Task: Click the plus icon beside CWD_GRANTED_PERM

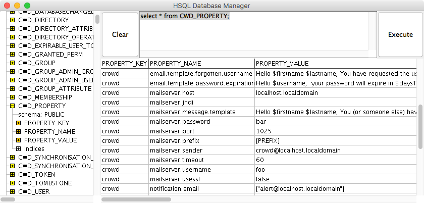Action: (x=12, y=54)
